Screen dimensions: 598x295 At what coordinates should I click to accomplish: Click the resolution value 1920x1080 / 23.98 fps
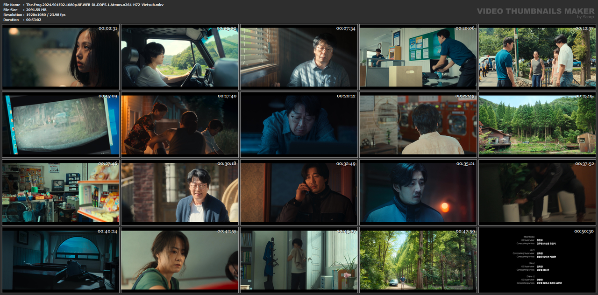(x=46, y=14)
